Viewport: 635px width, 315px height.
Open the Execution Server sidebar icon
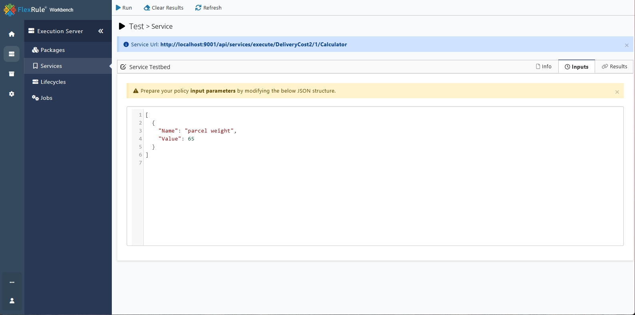12,54
